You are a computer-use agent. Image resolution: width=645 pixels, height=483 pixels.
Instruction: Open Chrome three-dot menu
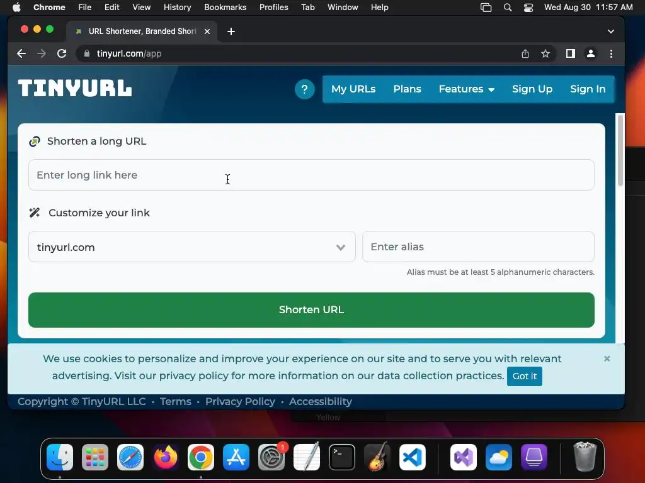[x=611, y=53]
